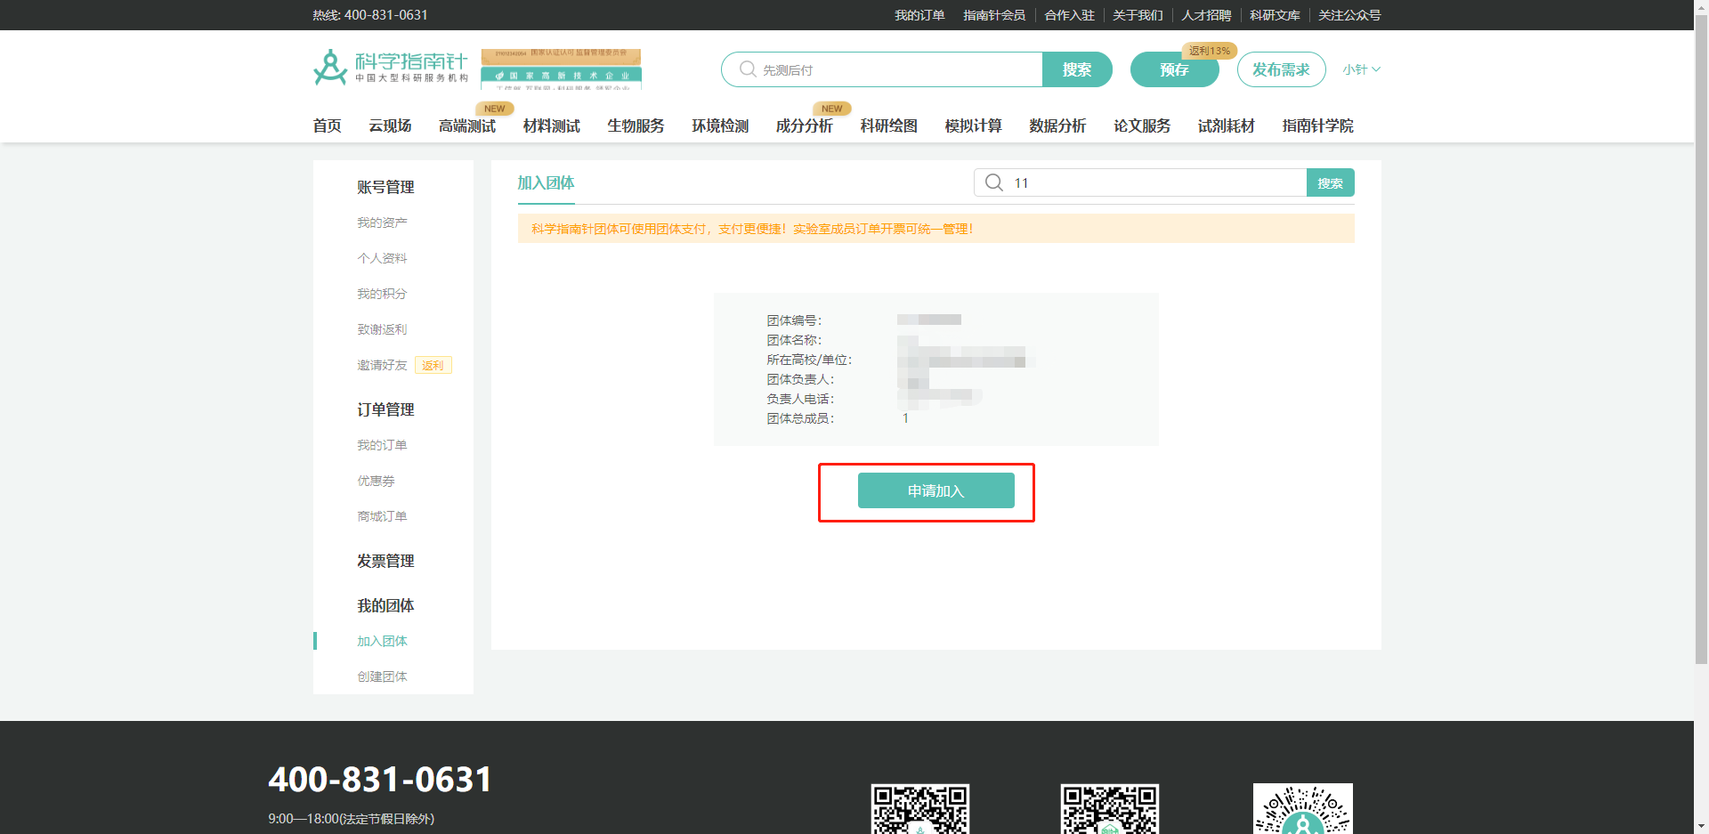The height and width of the screenshot is (834, 1709).
Task: Click the 发布需求 button
Action: [1282, 69]
